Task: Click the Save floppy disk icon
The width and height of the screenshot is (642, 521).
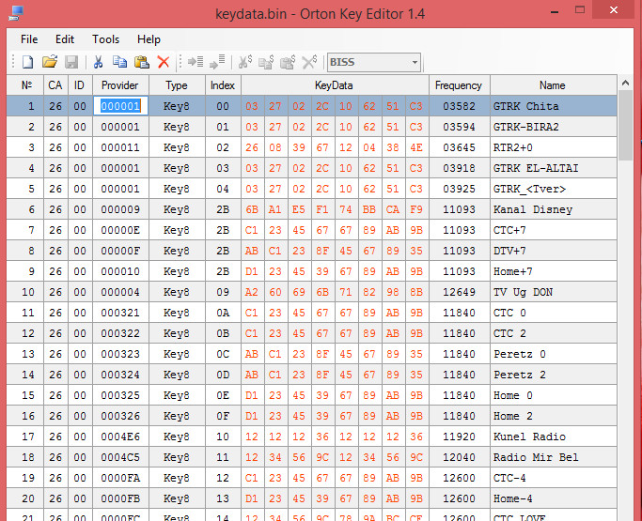Action: click(x=71, y=62)
